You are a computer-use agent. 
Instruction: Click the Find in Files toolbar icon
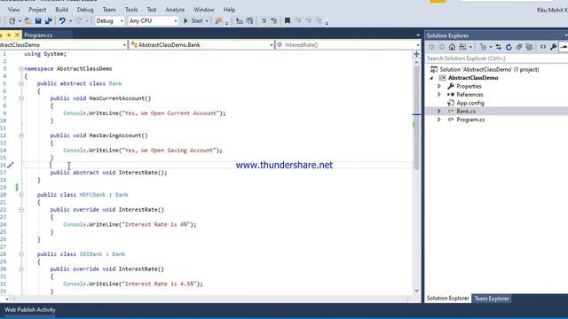pyautogui.click(x=218, y=21)
